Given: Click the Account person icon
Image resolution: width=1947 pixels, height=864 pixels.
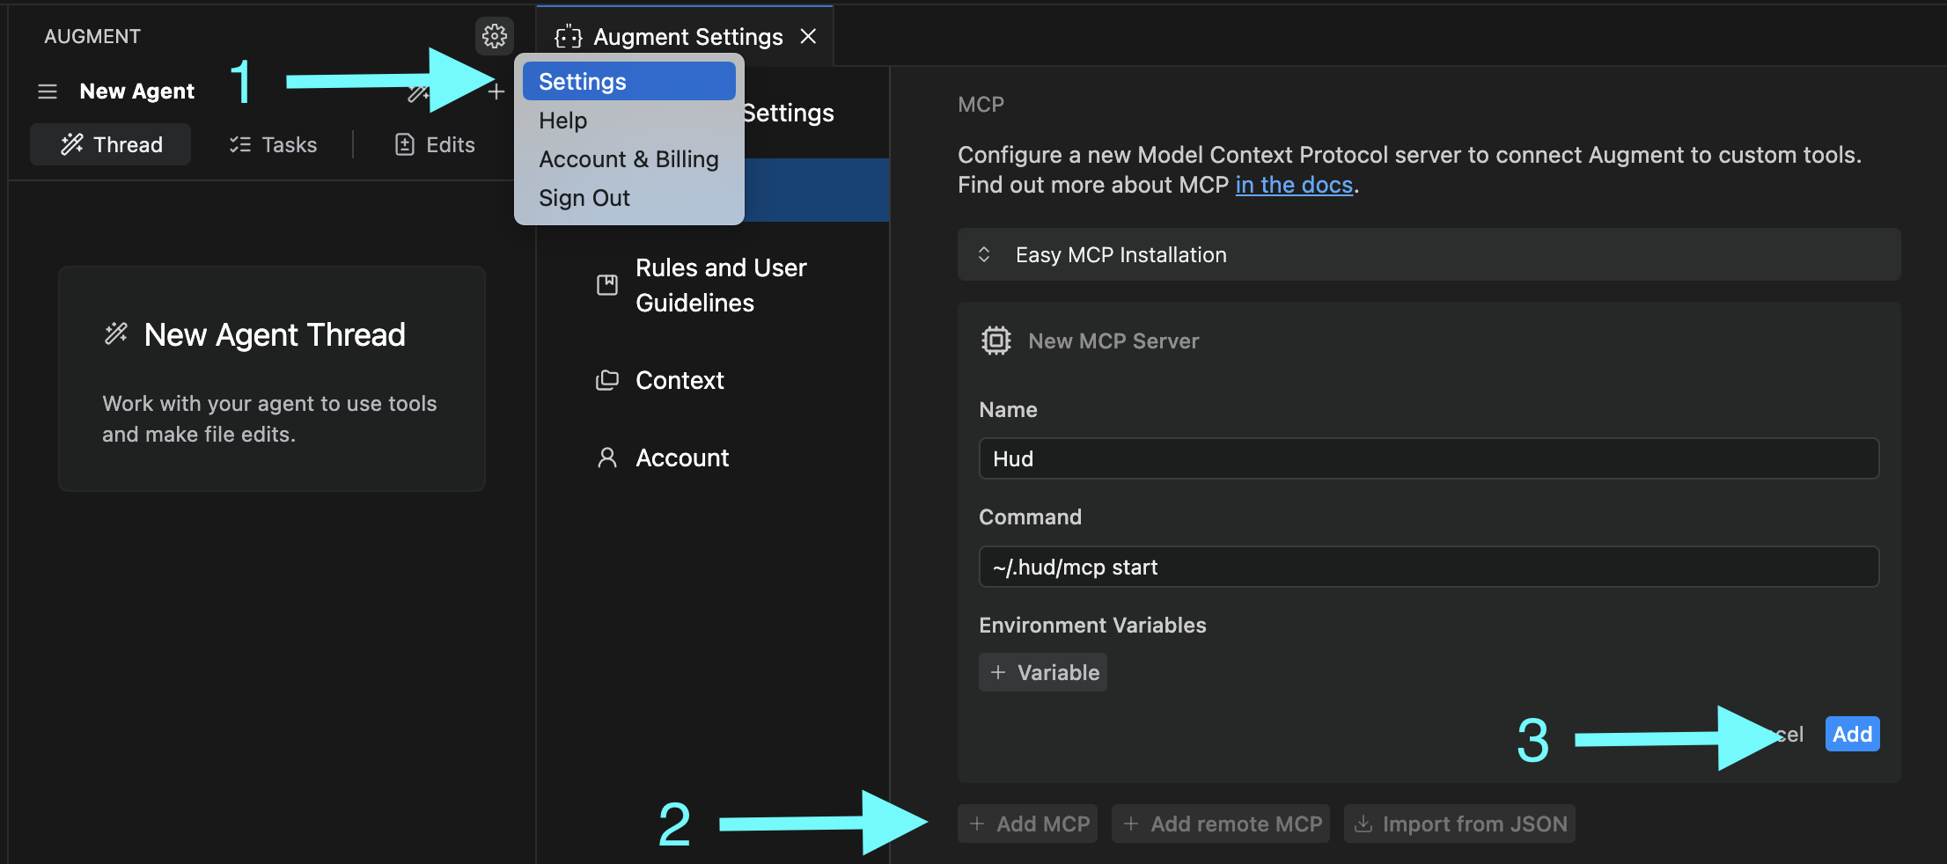Looking at the screenshot, I should click(607, 458).
